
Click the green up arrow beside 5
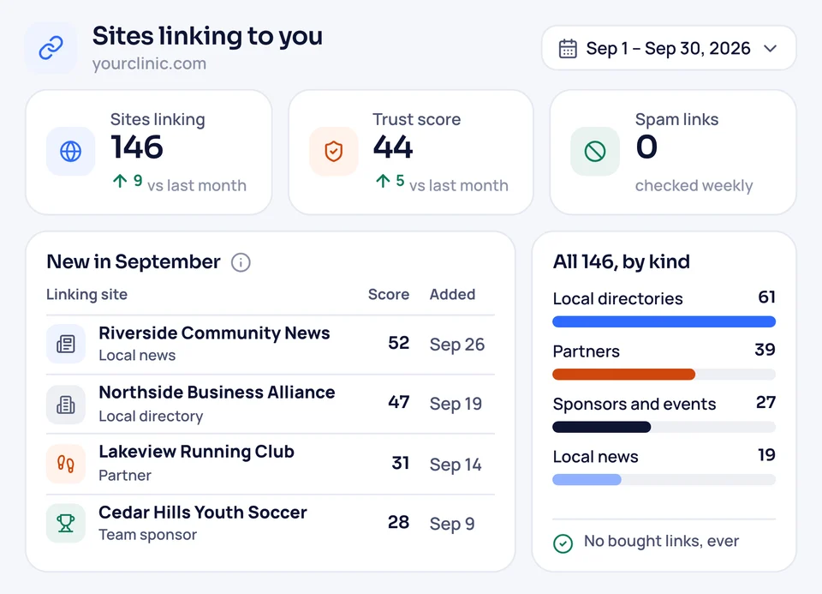pos(383,181)
